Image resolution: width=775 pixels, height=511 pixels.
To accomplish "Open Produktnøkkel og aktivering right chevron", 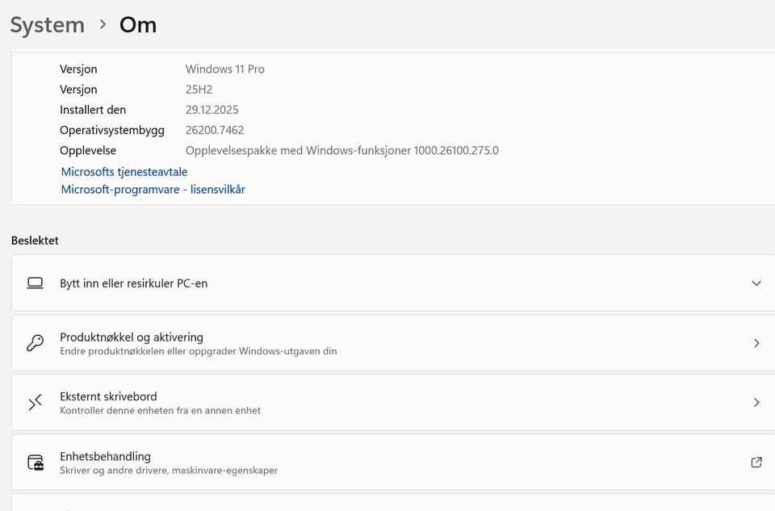I will (756, 343).
